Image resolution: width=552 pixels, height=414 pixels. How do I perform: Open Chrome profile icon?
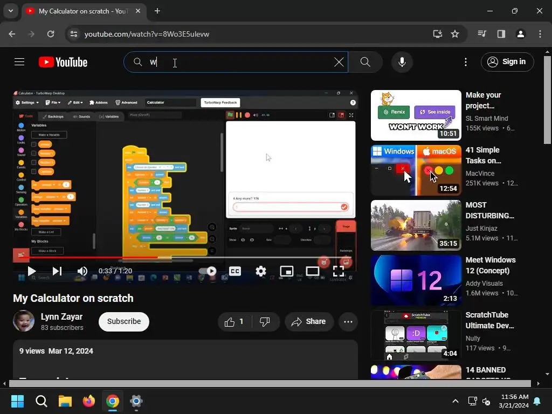click(x=520, y=34)
